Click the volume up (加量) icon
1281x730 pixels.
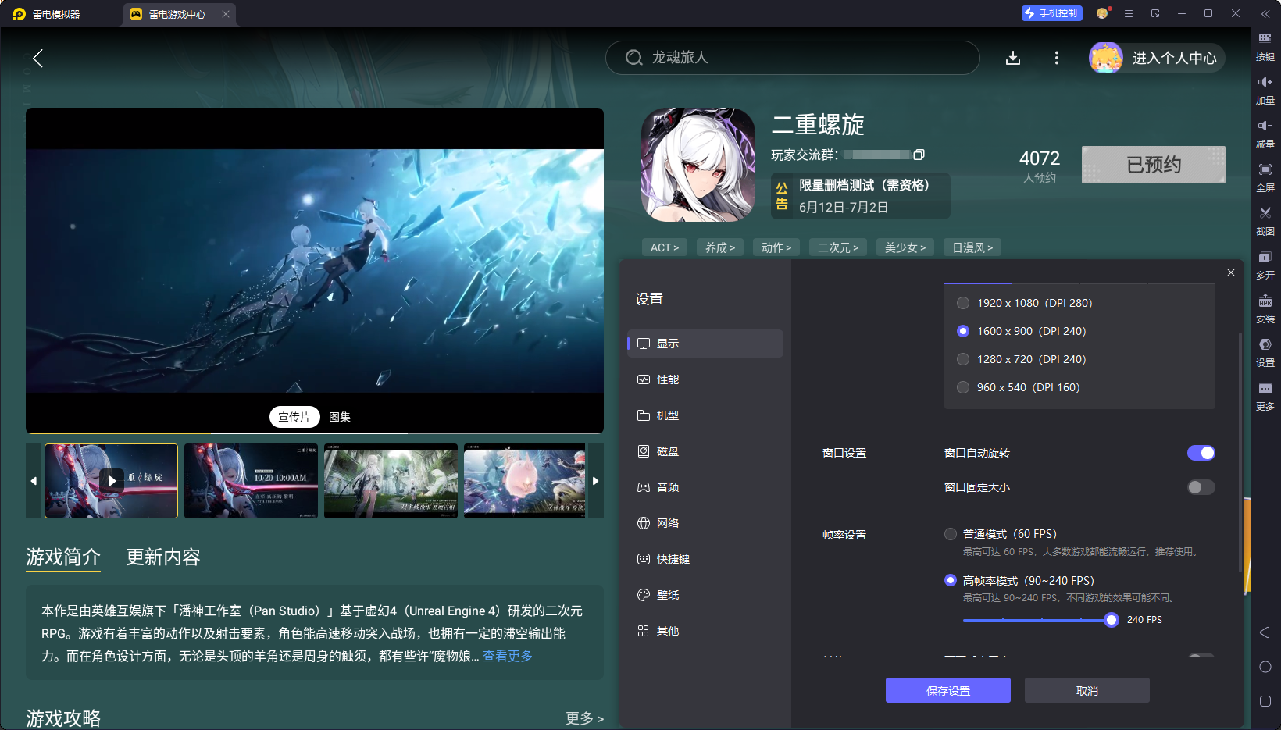(x=1265, y=83)
